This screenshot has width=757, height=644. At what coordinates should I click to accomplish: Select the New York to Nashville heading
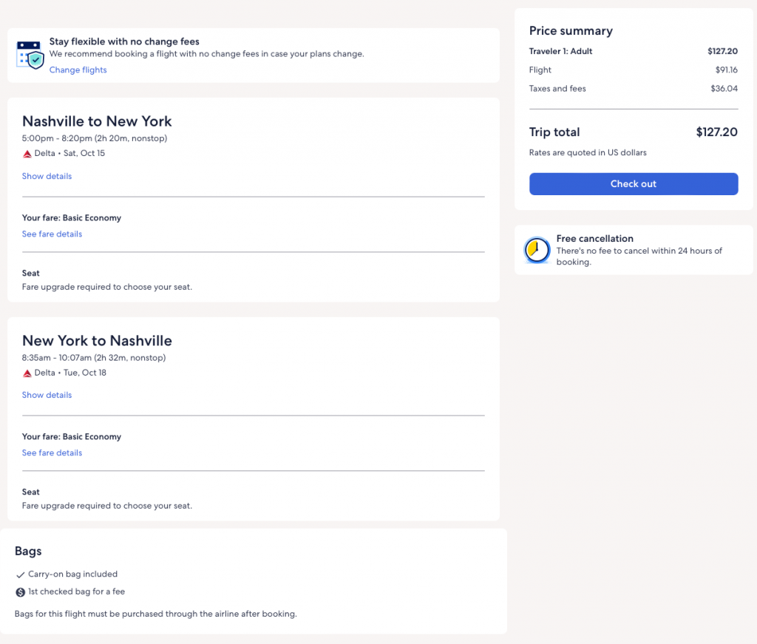(x=97, y=341)
